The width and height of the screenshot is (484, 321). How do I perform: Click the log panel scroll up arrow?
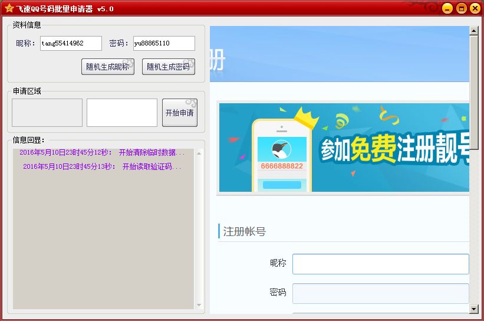[199, 153]
